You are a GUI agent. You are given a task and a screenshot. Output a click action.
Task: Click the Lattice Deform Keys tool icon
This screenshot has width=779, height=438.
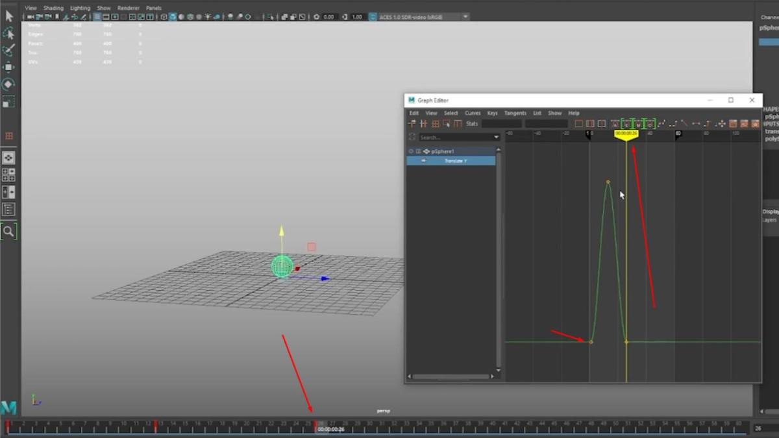click(435, 124)
